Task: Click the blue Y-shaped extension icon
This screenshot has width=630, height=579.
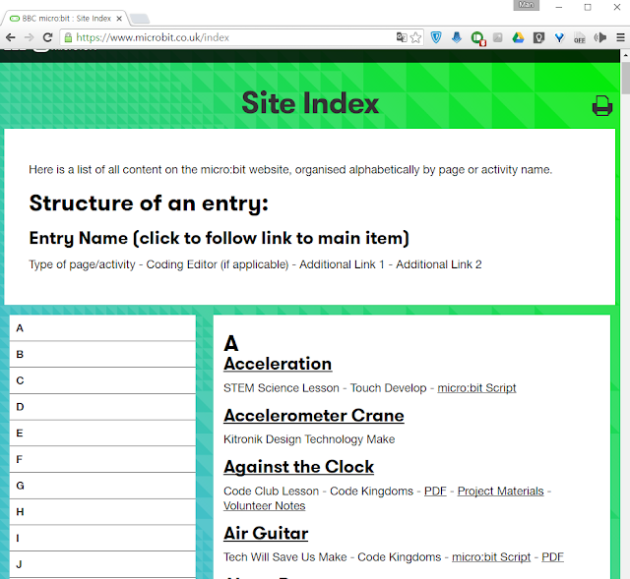Action: (x=559, y=37)
